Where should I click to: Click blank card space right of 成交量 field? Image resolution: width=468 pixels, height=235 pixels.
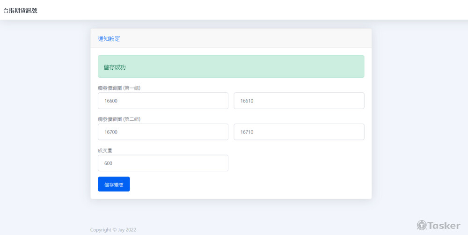pos(299,163)
